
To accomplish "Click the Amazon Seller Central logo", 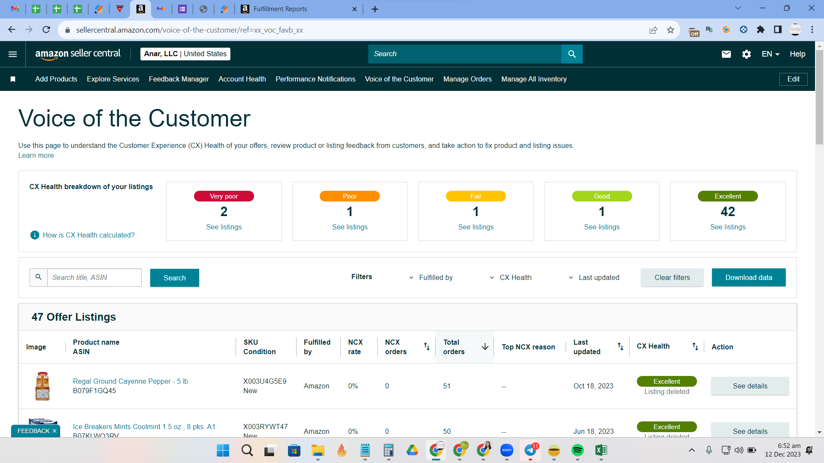I will (78, 54).
